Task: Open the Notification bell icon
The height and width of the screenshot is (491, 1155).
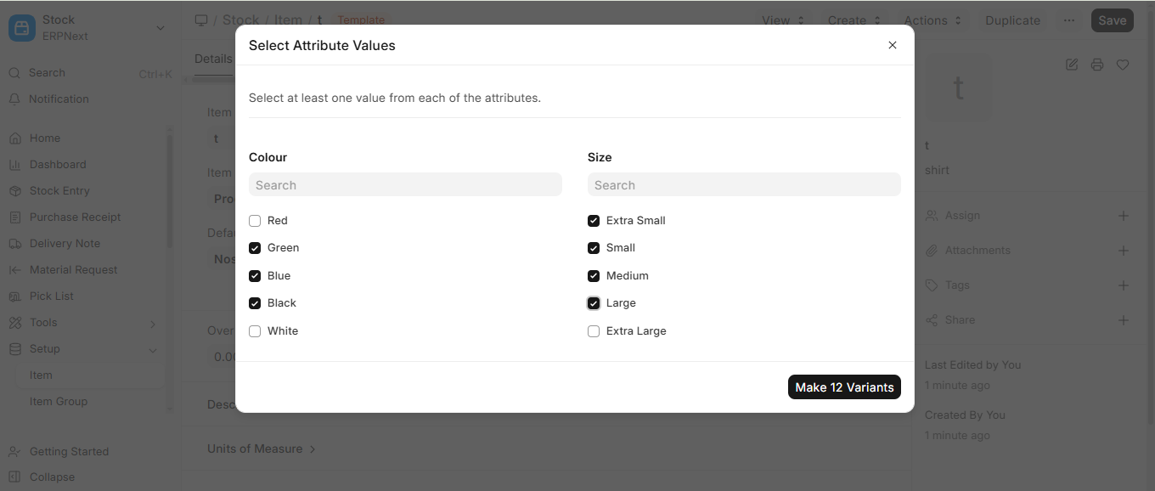Action: tap(14, 99)
